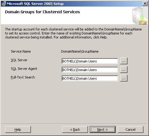
Task: Click the Domain Groups for Clustered Services heading
Action: click(42, 12)
